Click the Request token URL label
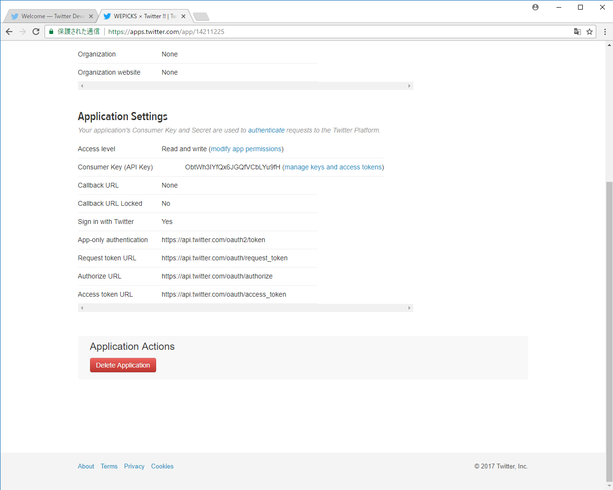This screenshot has width=613, height=490. (x=107, y=258)
